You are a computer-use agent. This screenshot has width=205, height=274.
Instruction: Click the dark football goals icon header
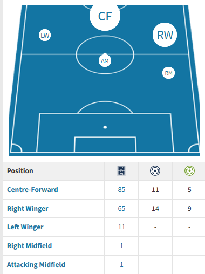pyautogui.click(x=155, y=170)
